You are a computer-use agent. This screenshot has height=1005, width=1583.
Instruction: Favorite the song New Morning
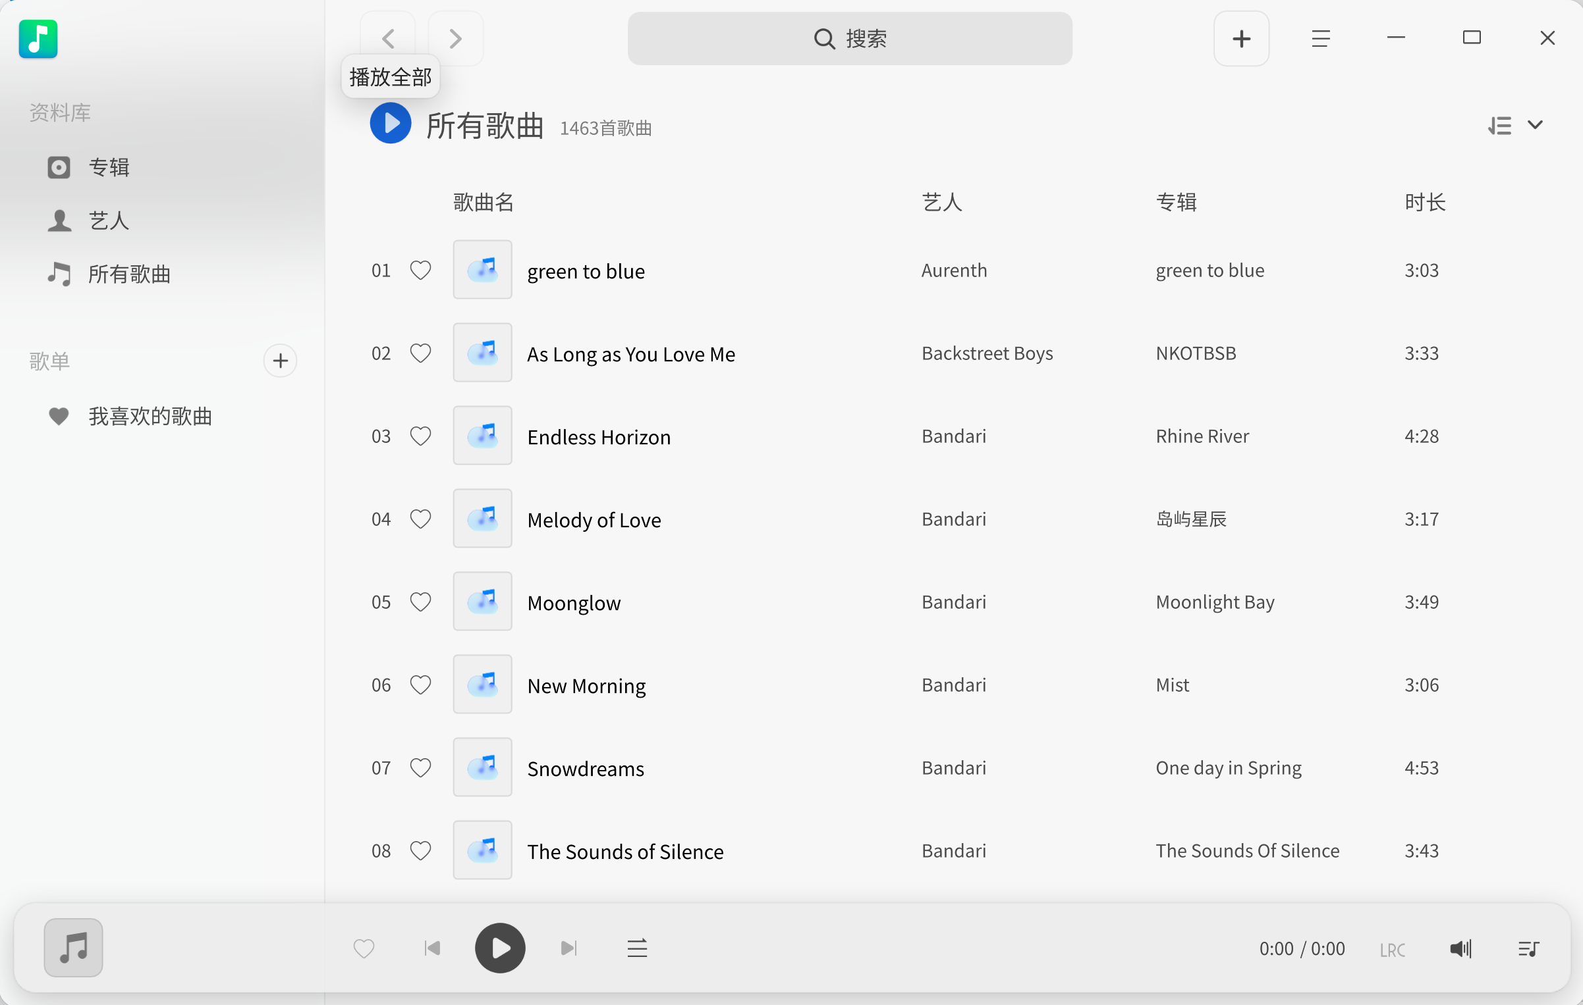tap(420, 684)
